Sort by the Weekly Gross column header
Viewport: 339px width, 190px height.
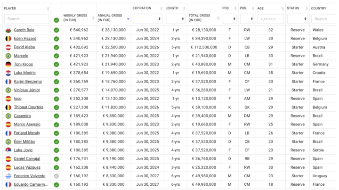point(78,14)
